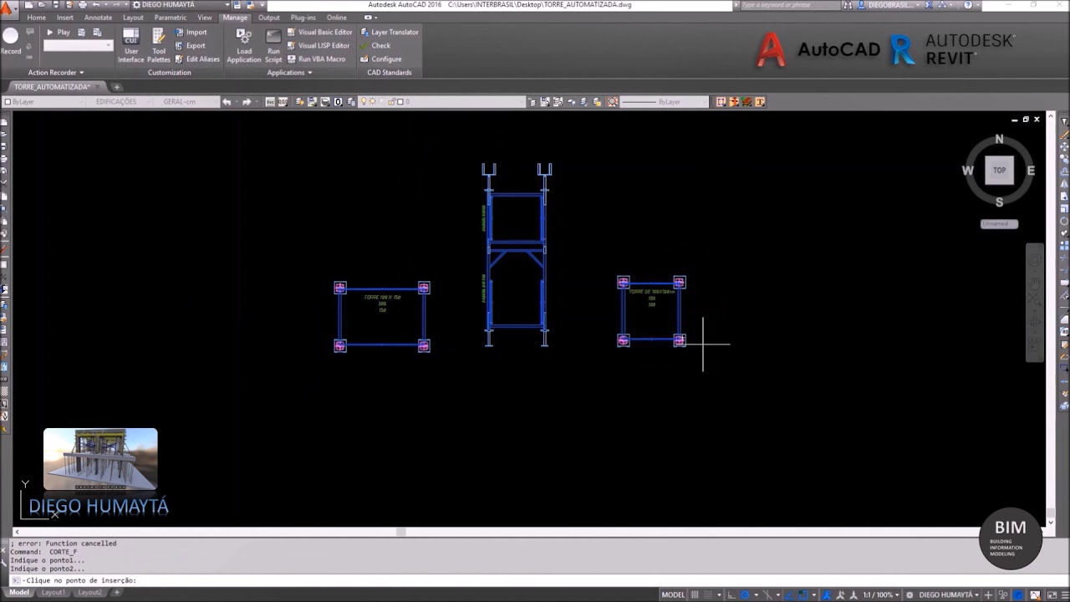
Task: Switch to the Annotate tab
Action: [98, 18]
